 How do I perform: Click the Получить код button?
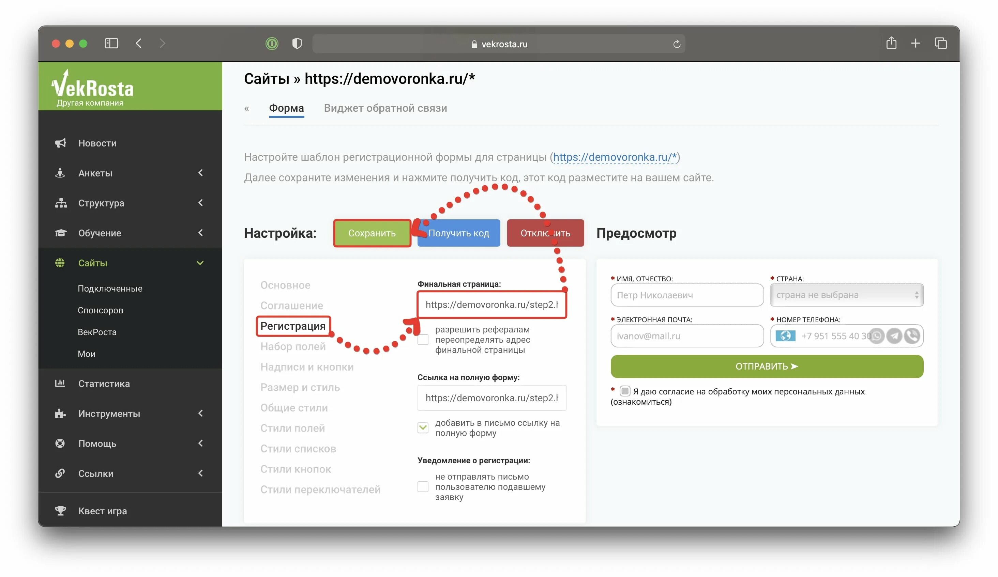click(458, 232)
